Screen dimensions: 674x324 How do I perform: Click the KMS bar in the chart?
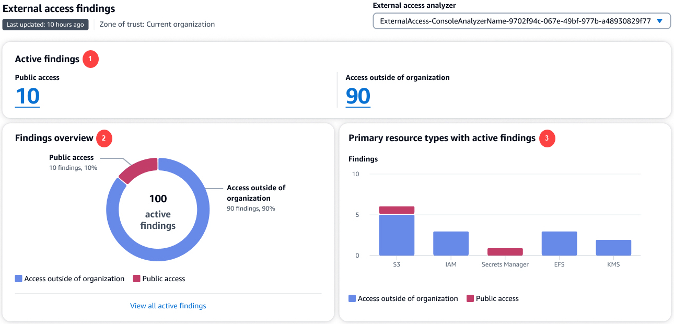pyautogui.click(x=613, y=248)
